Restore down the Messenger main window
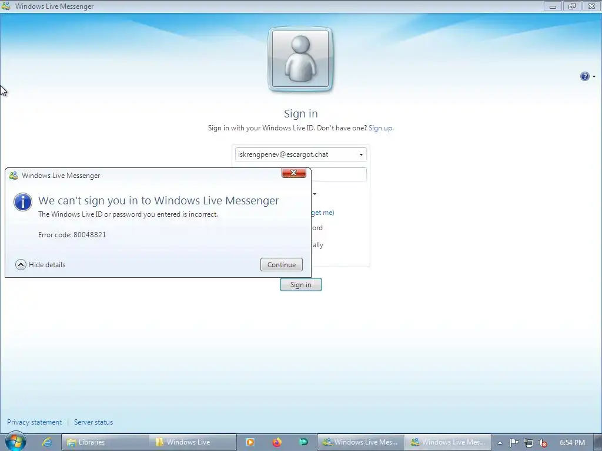 pos(572,6)
